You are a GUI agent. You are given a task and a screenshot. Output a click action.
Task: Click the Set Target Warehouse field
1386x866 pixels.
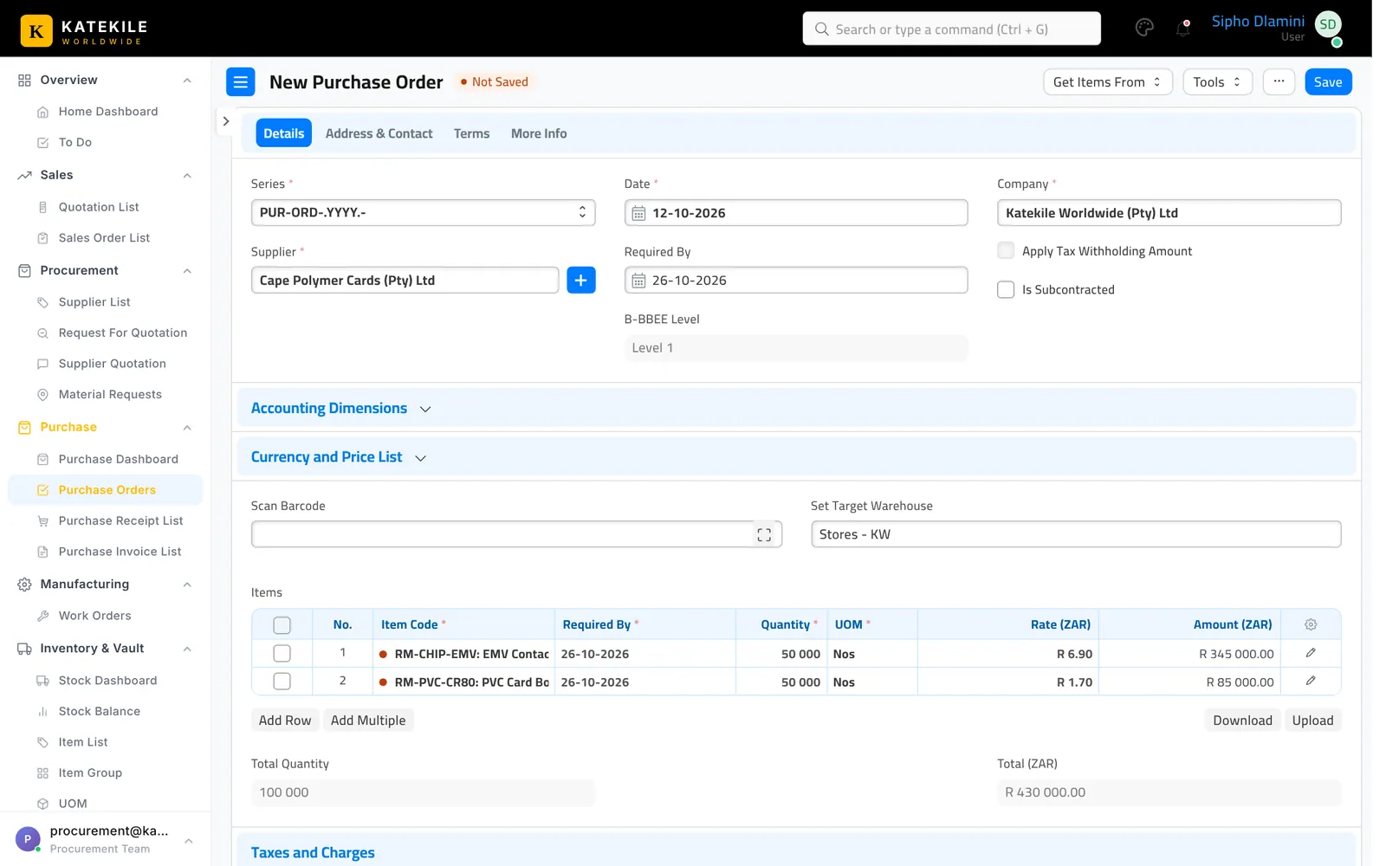(x=1076, y=534)
